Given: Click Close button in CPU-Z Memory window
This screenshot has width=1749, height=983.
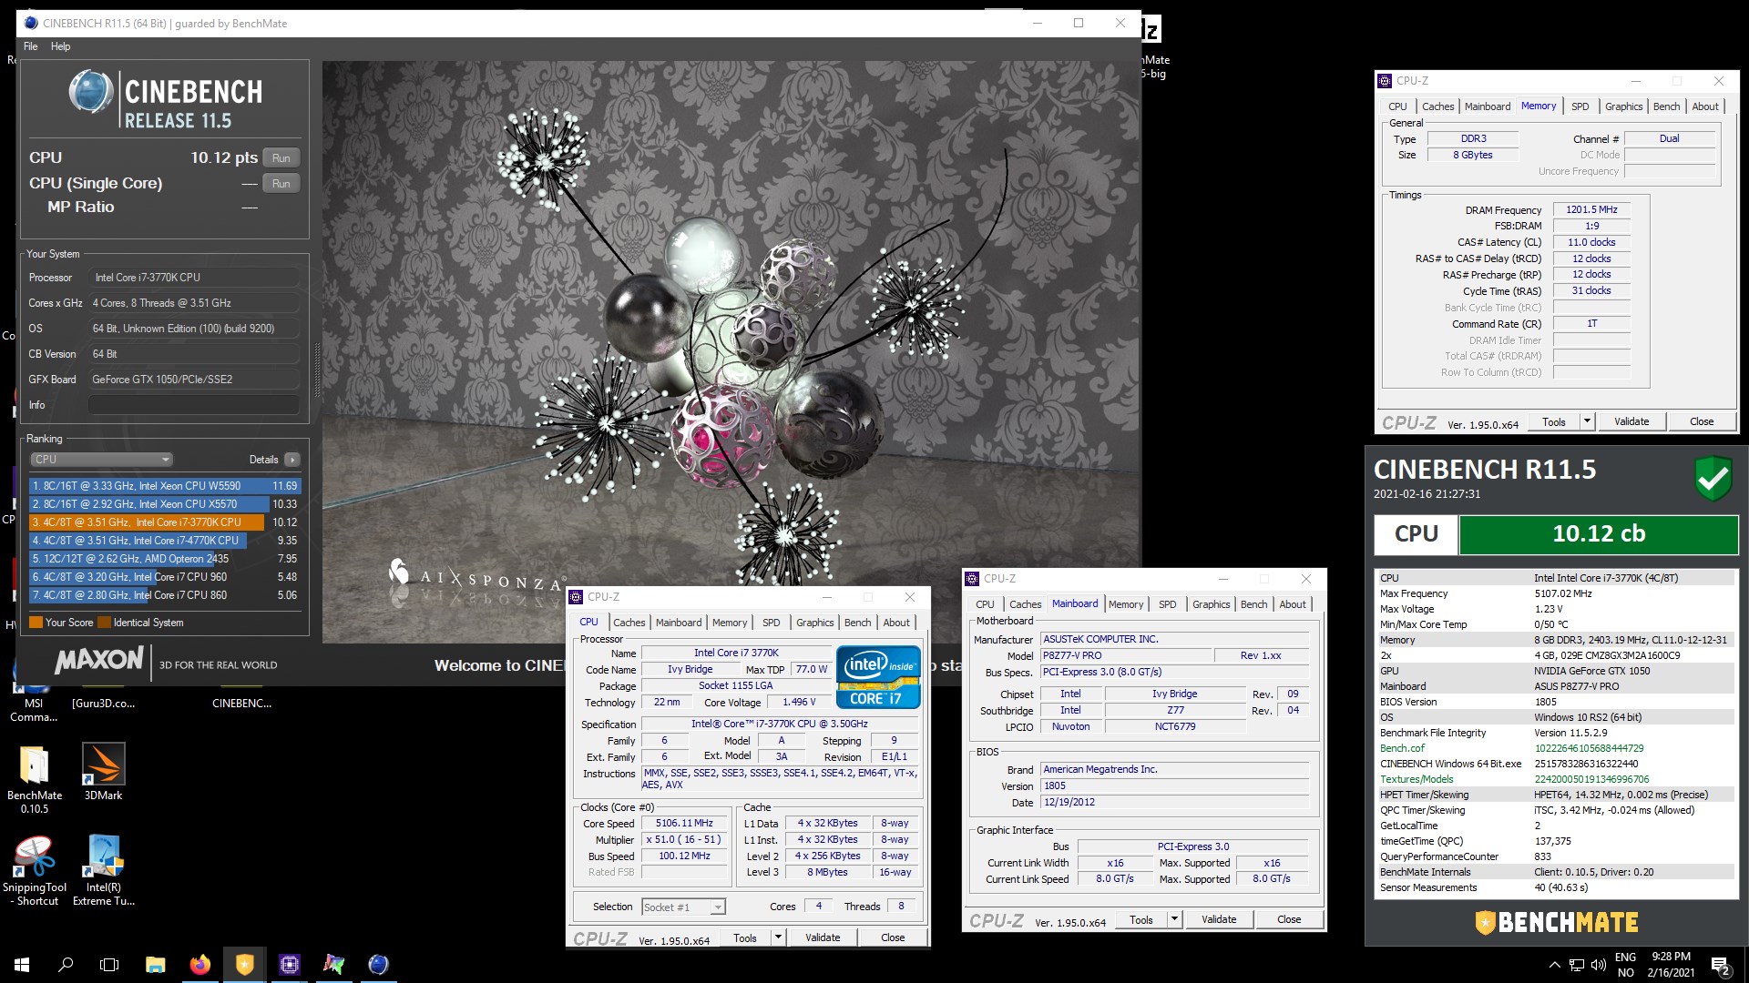Looking at the screenshot, I should pyautogui.click(x=1702, y=421).
